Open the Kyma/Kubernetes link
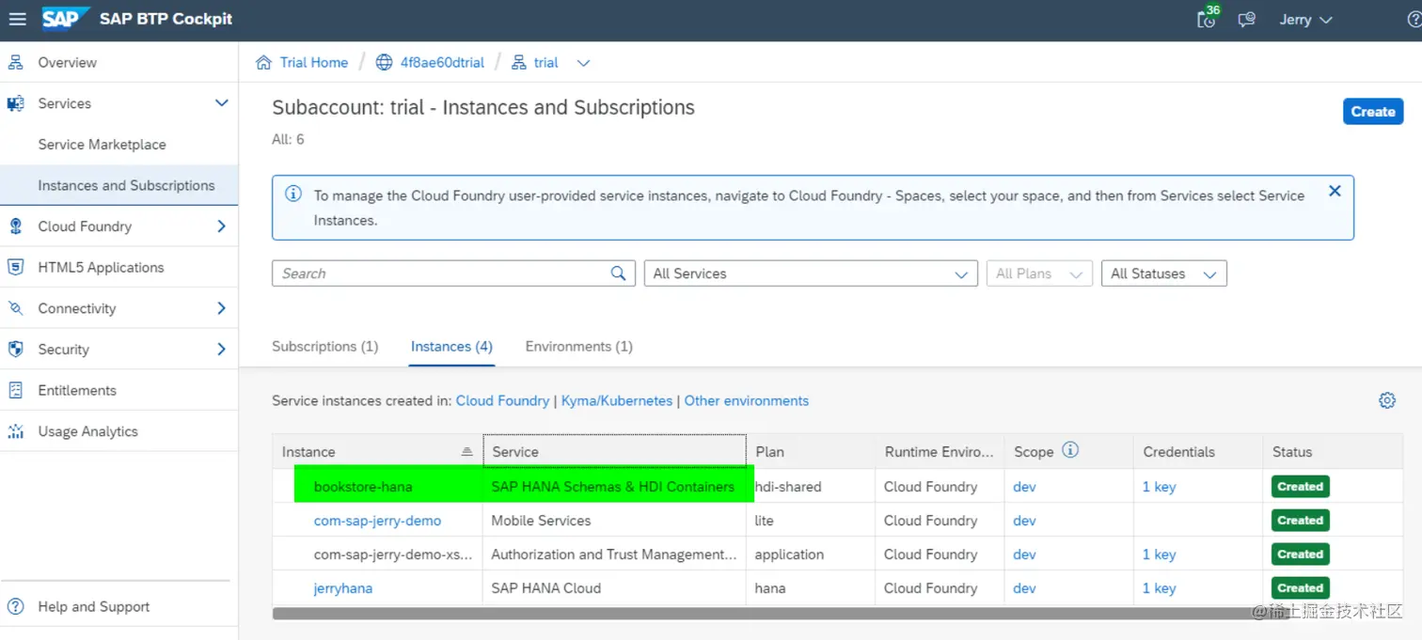Viewport: 1422px width, 640px height. pos(617,400)
